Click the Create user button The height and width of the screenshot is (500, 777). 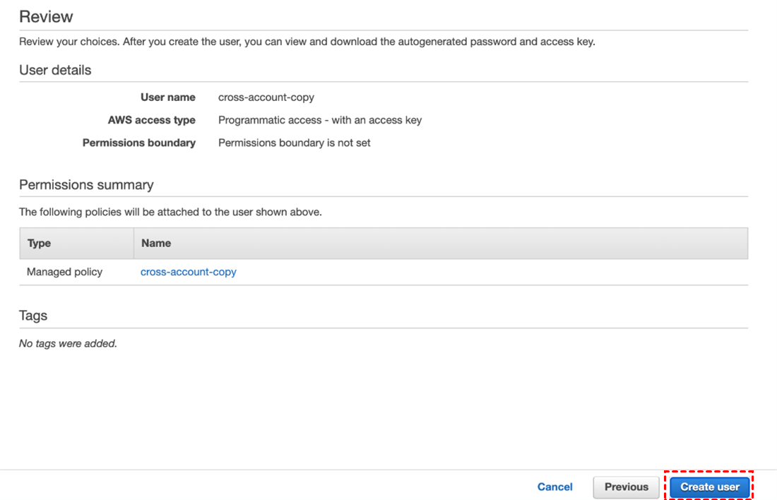(x=709, y=487)
